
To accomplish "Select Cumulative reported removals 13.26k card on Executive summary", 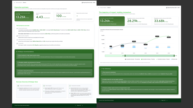I will [x=24, y=16].
